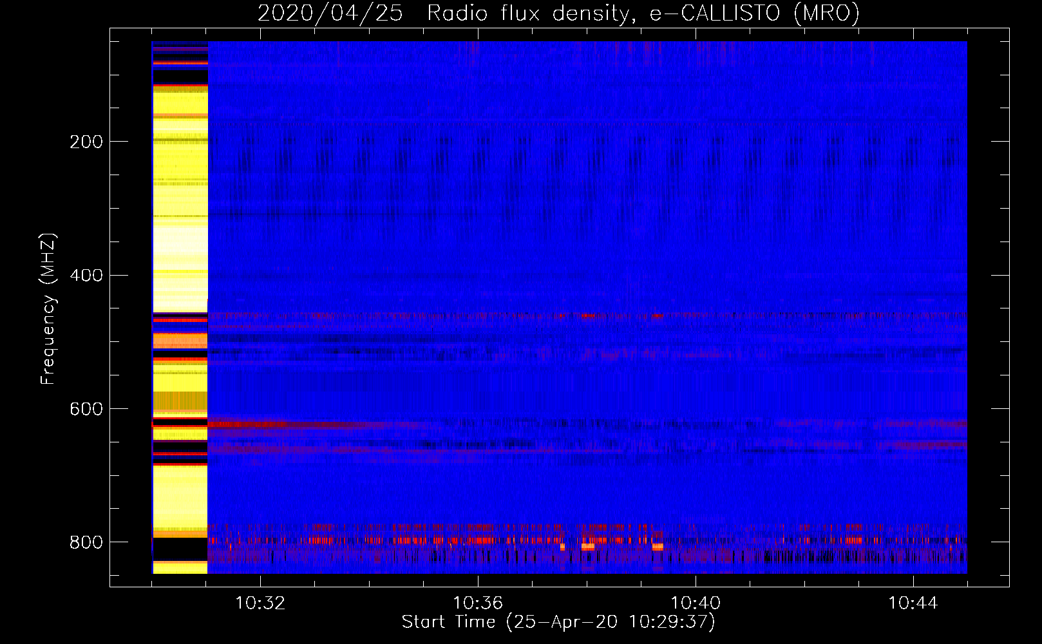Click the Start Time axis label
Viewport: 1042px width, 644px height.
[x=558, y=622]
